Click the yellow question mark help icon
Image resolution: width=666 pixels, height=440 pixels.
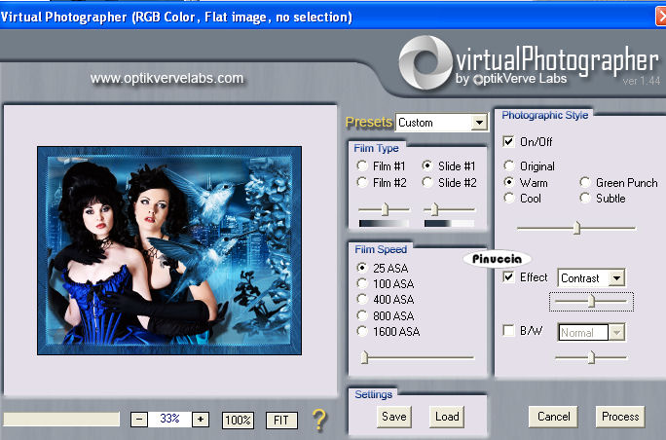(319, 420)
